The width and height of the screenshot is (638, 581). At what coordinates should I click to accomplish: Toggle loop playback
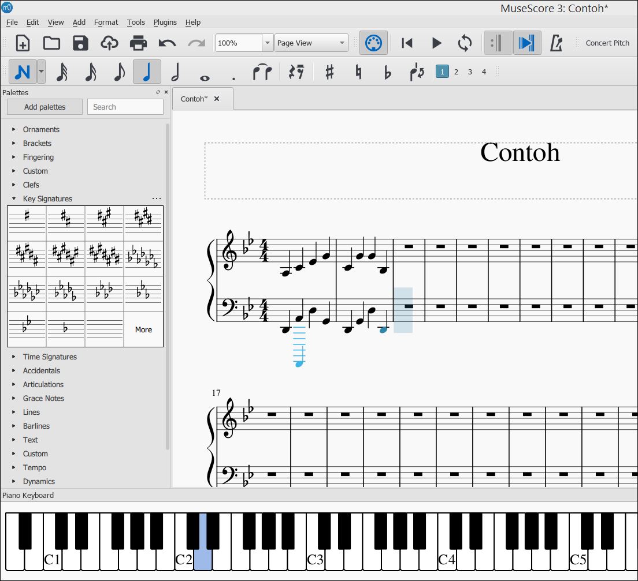(465, 43)
